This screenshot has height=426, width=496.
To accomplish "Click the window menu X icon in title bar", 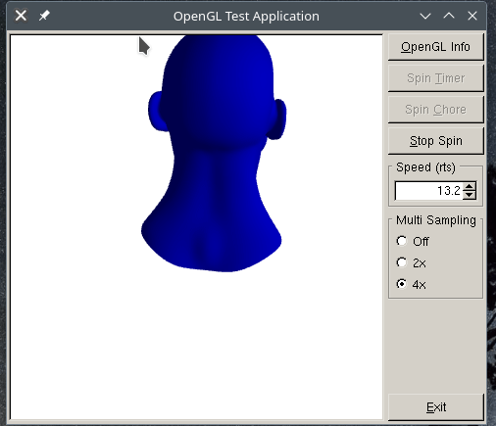I will pyautogui.click(x=21, y=16).
